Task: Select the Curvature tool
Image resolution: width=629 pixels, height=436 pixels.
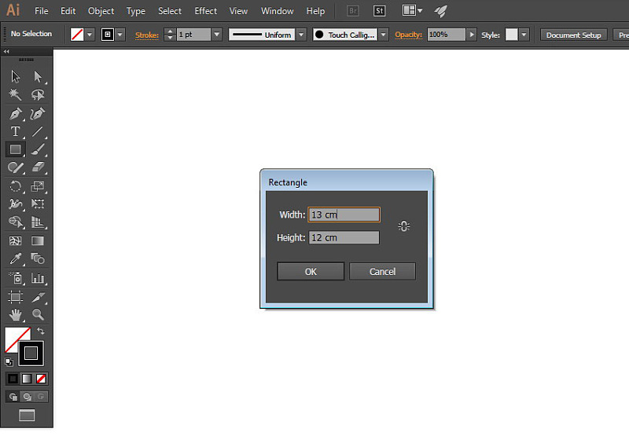Action: 38,114
